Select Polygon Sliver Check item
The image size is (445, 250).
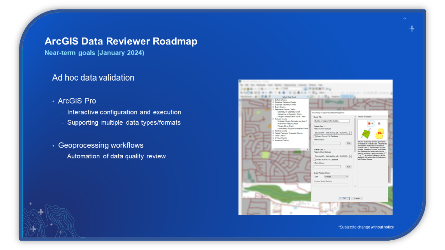pos(285,126)
